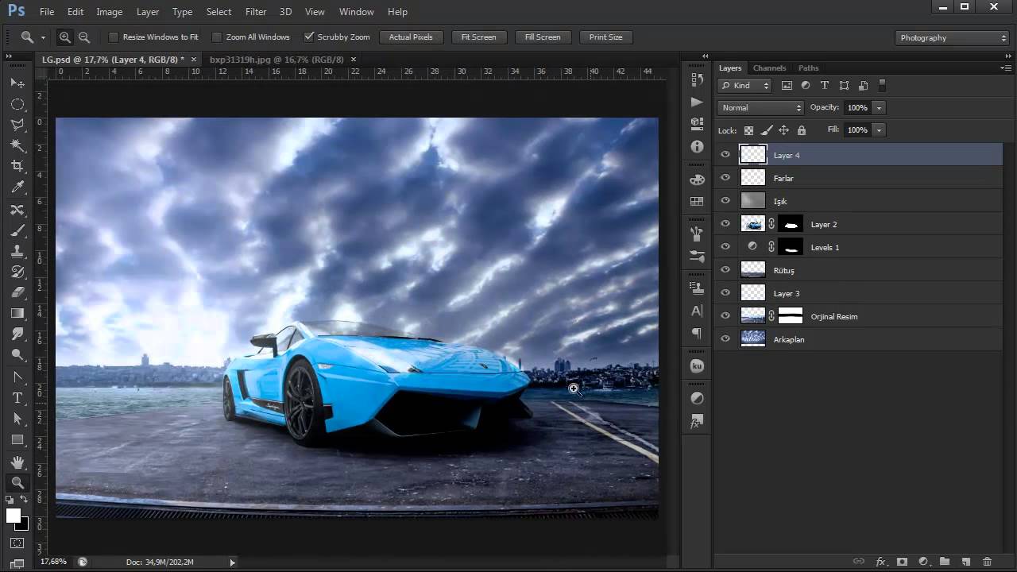Open the Filter menu
This screenshot has height=572, width=1017.
[256, 12]
